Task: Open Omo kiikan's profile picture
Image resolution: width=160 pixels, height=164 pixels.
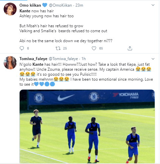Action: 10,9
